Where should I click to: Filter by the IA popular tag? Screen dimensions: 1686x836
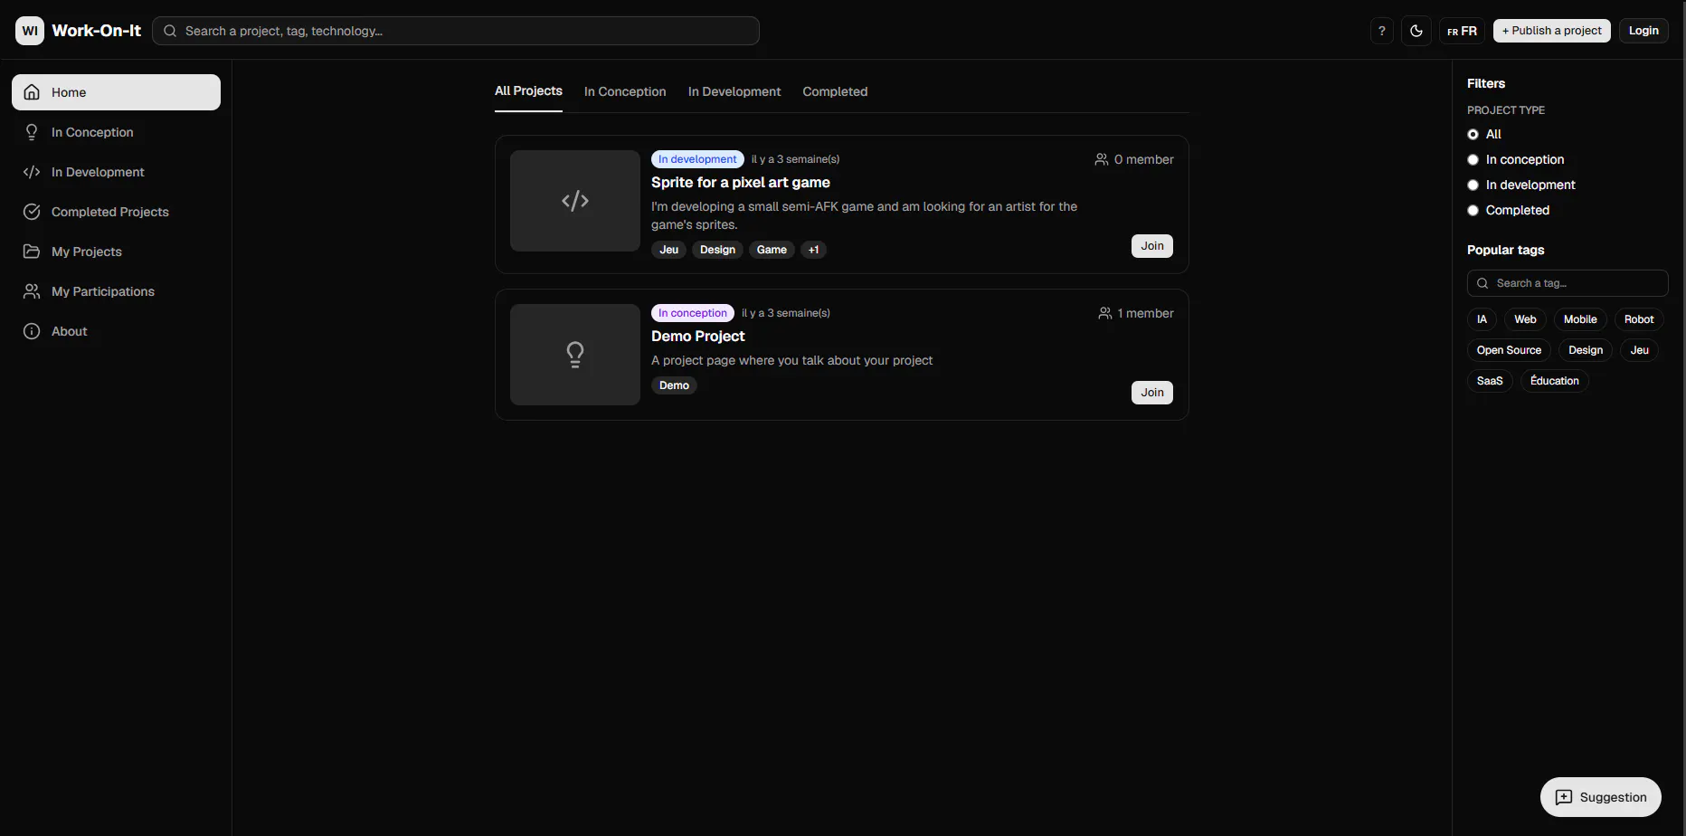pyautogui.click(x=1482, y=319)
